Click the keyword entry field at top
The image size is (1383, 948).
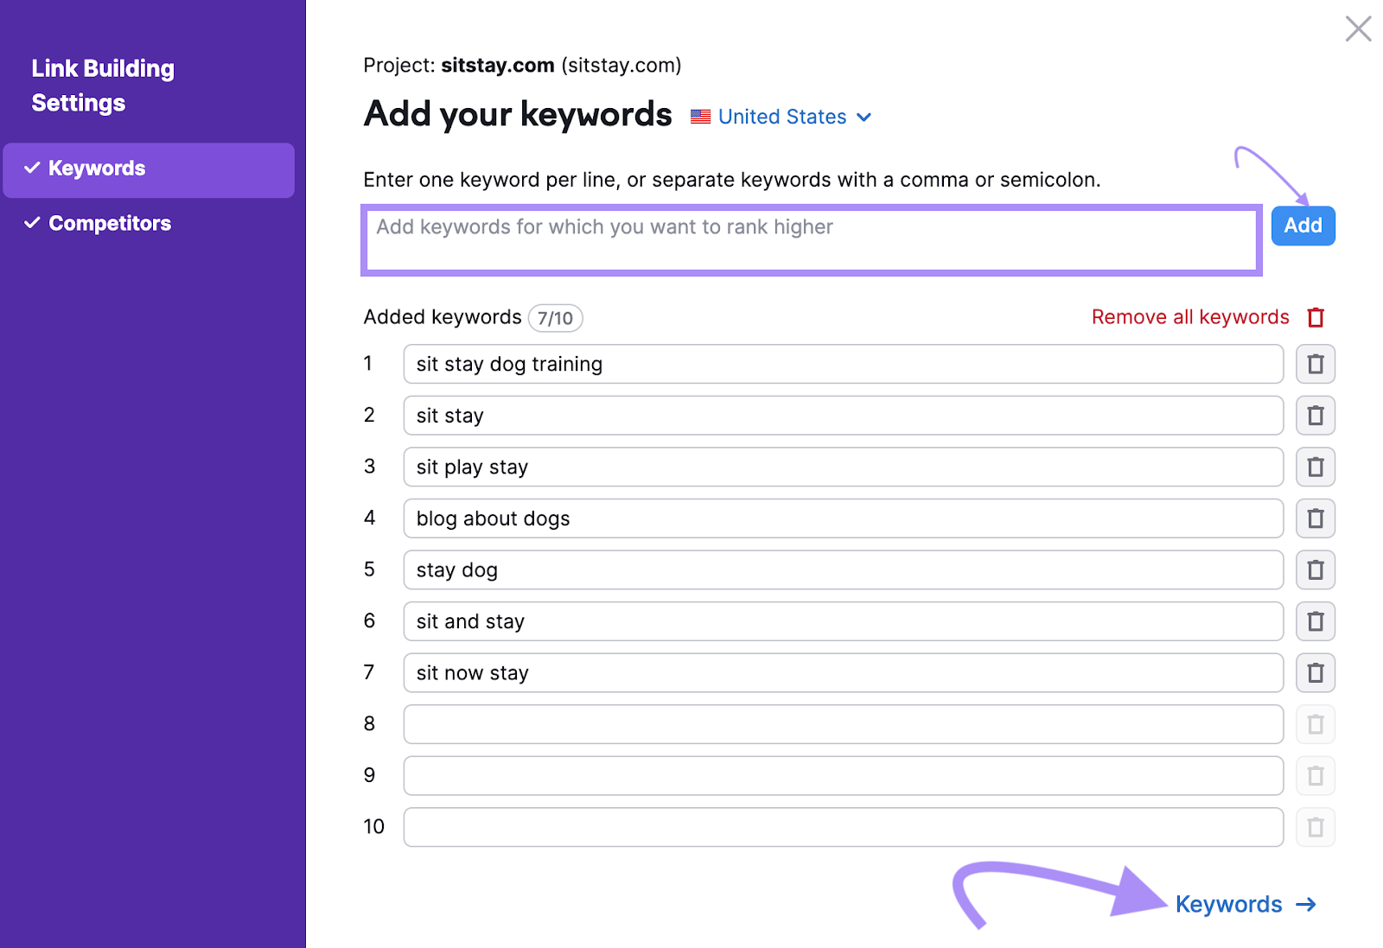[811, 239]
